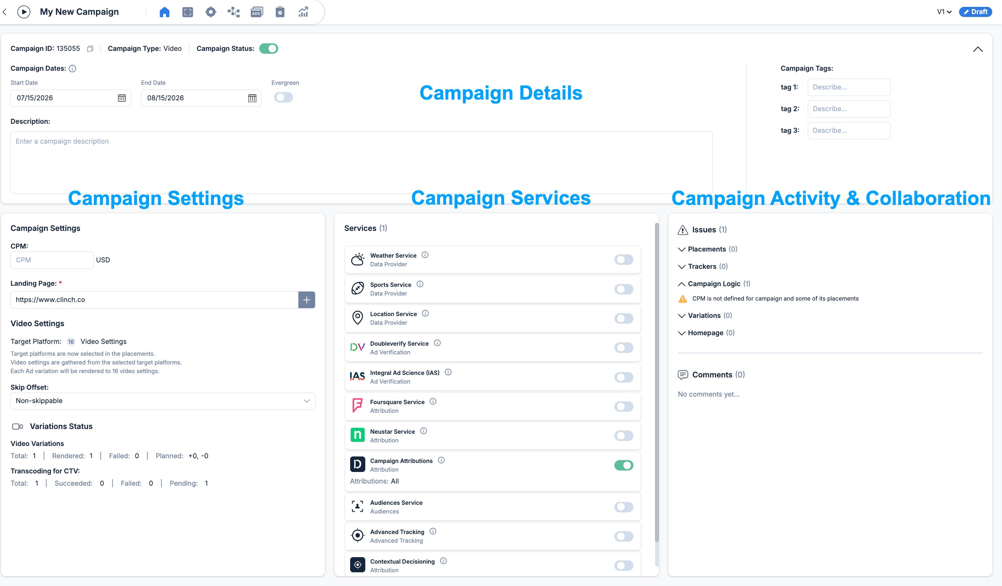
Task: Open the Start Date calendar picker
Action: 122,98
